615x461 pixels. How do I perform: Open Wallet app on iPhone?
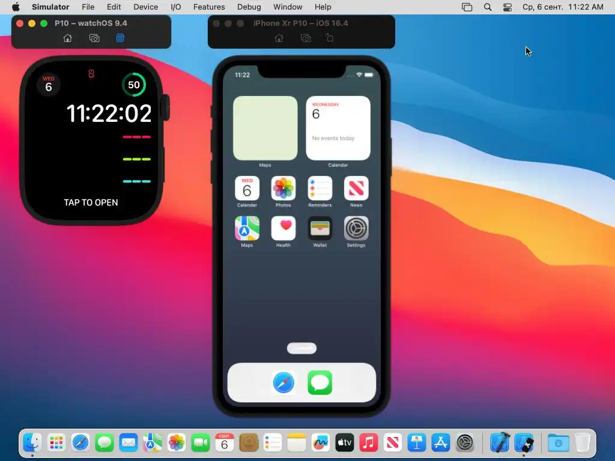coord(320,228)
